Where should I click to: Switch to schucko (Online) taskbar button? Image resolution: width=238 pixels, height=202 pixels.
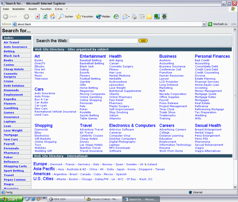click(x=103, y=199)
